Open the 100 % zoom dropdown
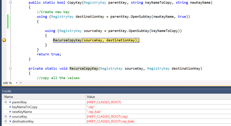The image size is (231, 126). (x=16, y=83)
